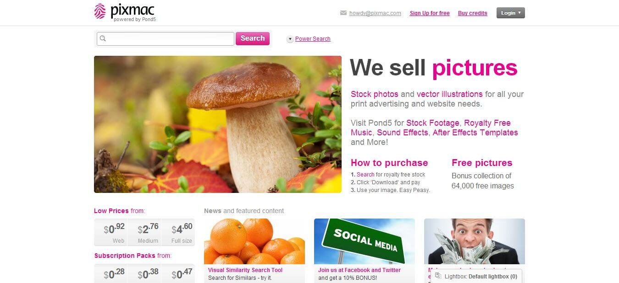Open the oranges thumbnail for Visual Similarity Search
The width and height of the screenshot is (619, 283).
coord(254,241)
